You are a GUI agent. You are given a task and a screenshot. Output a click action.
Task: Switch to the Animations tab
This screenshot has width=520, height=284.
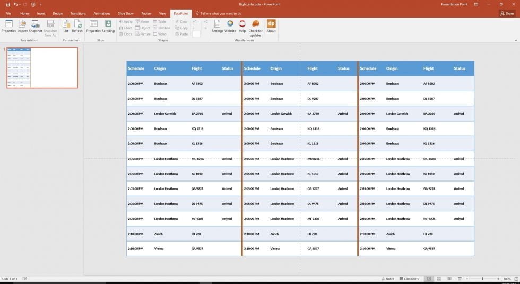[101, 14]
